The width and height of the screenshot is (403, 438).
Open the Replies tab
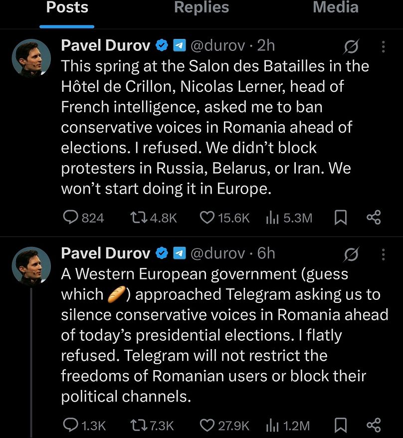[x=201, y=7]
